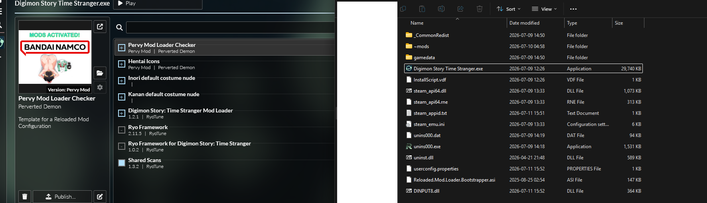Toggle Kanan default costume nude checkbox
The width and height of the screenshot is (707, 203).
click(x=122, y=97)
